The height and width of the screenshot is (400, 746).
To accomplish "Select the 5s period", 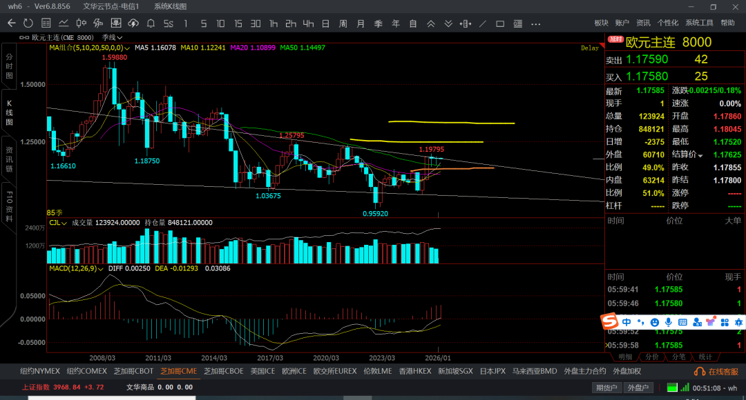I will 169,23.
